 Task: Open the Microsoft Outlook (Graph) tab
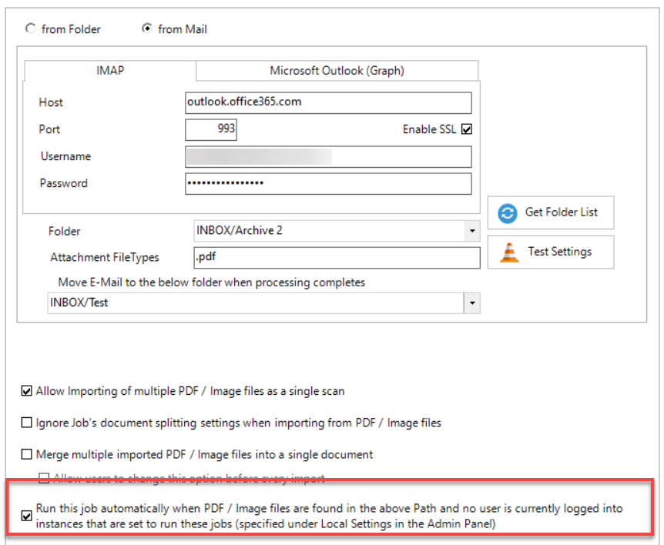pyautogui.click(x=337, y=71)
